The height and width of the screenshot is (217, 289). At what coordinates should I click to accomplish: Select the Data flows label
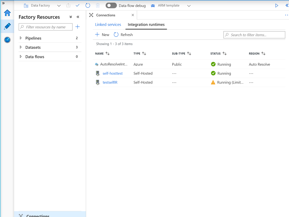35,57
